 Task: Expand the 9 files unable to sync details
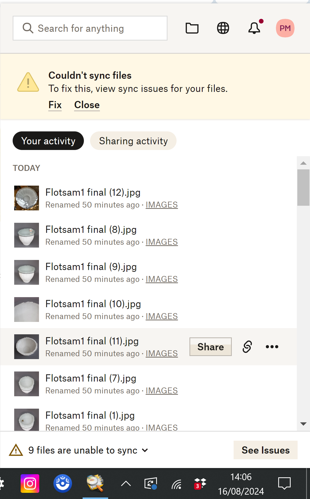click(145, 450)
